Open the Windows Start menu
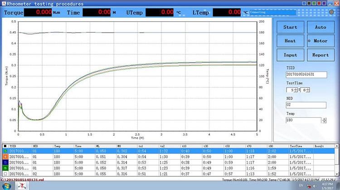 point(6,186)
